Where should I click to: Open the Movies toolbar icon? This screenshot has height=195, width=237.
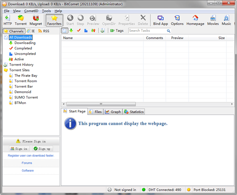(213, 21)
